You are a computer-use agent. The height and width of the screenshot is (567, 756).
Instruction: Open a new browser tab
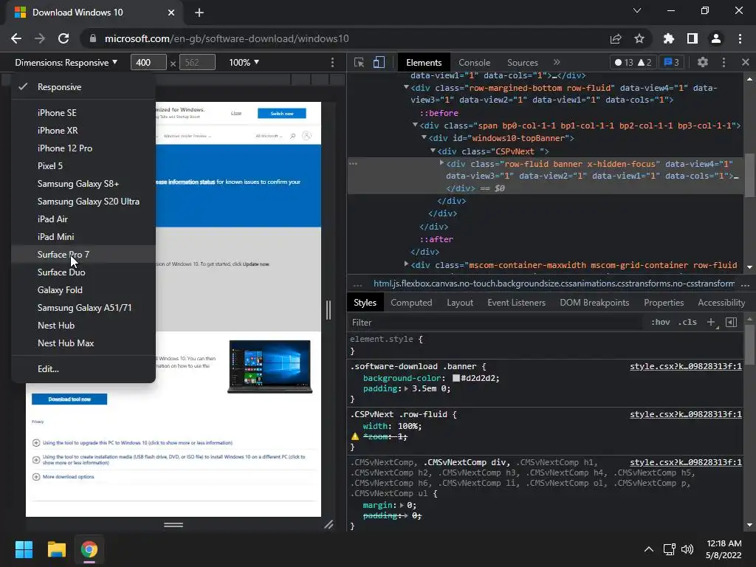point(199,13)
